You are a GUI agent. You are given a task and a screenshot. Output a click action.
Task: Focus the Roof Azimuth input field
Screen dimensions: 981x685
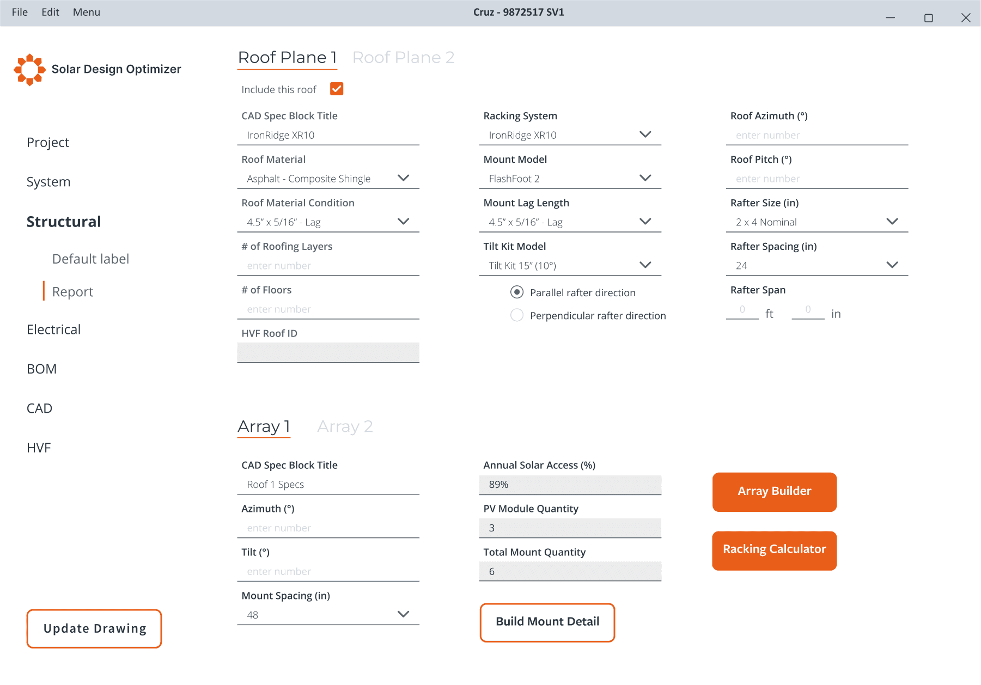tap(817, 135)
